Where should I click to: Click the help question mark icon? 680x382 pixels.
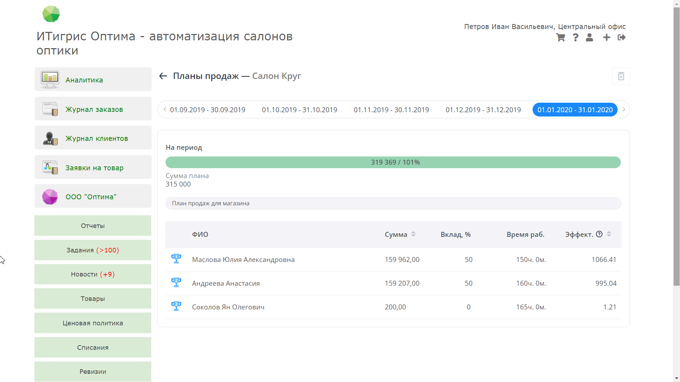coord(575,38)
